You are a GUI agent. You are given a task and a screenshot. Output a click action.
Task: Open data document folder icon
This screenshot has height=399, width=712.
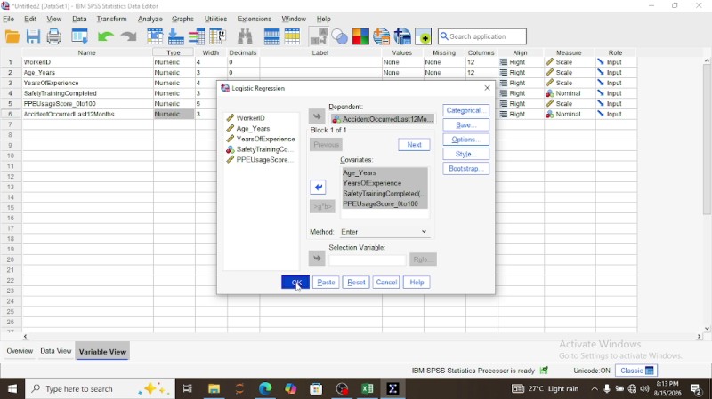tap(12, 36)
